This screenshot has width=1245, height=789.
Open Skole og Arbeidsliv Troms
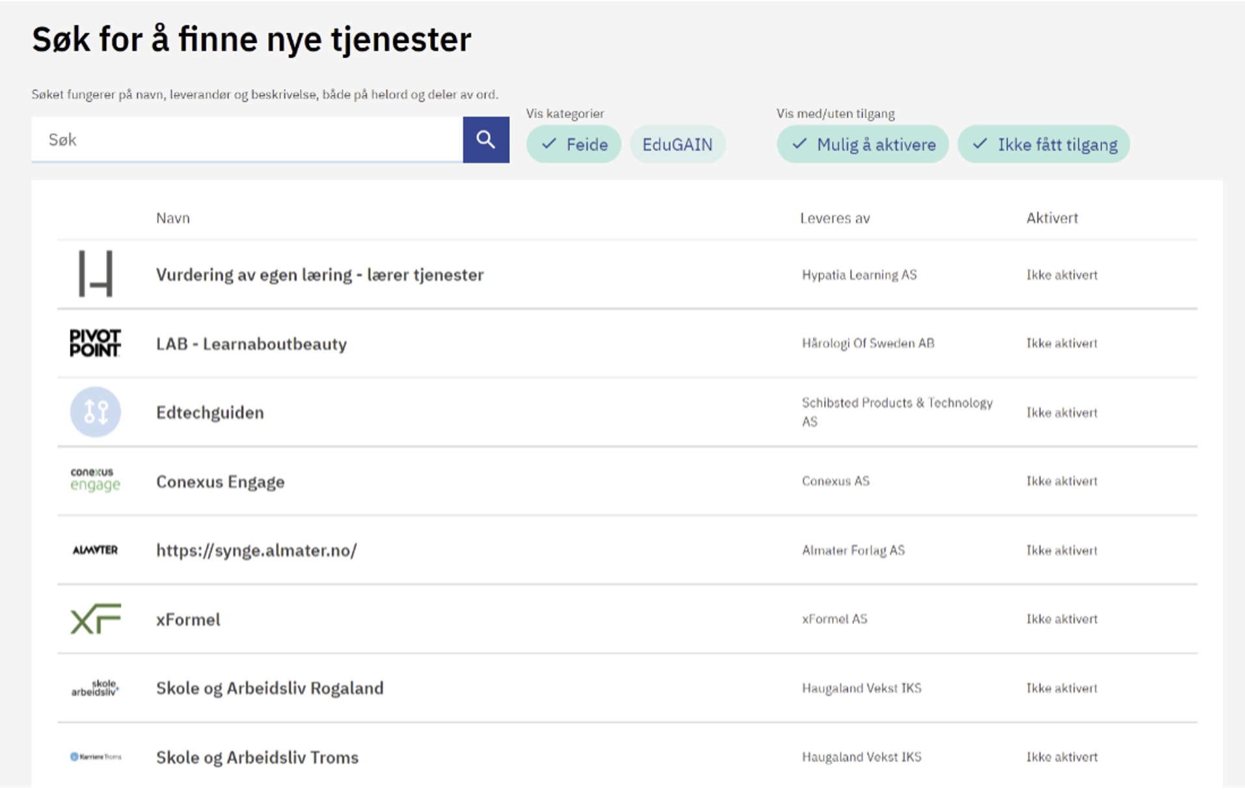click(257, 757)
